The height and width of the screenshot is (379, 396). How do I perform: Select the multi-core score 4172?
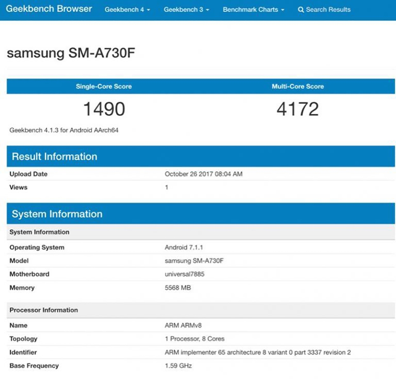click(x=298, y=109)
